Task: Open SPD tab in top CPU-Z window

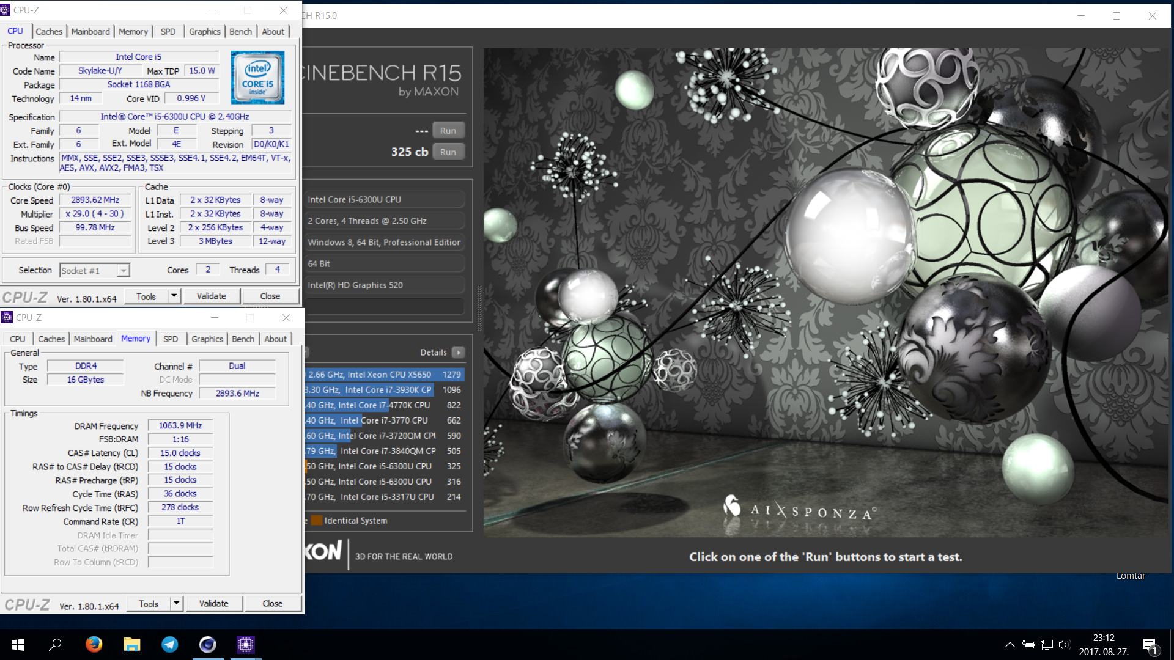Action: (168, 31)
